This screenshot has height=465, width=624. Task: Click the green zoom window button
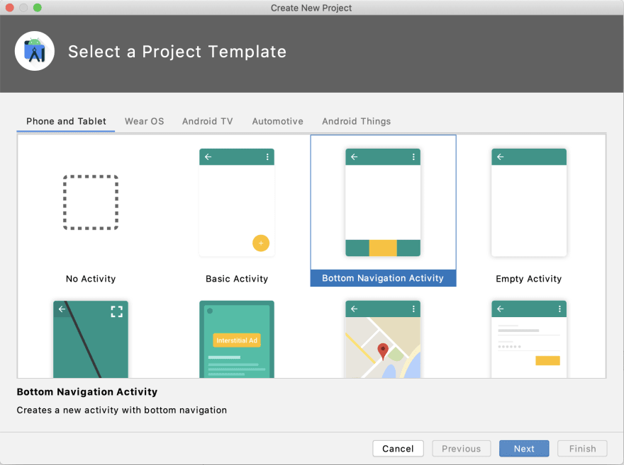click(x=38, y=8)
